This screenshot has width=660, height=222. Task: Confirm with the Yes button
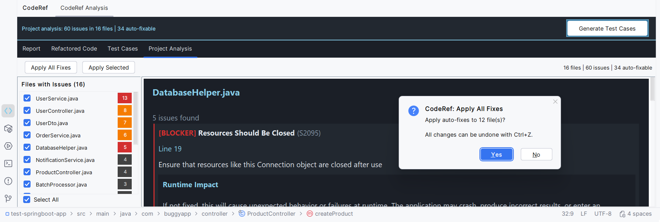coord(496,155)
